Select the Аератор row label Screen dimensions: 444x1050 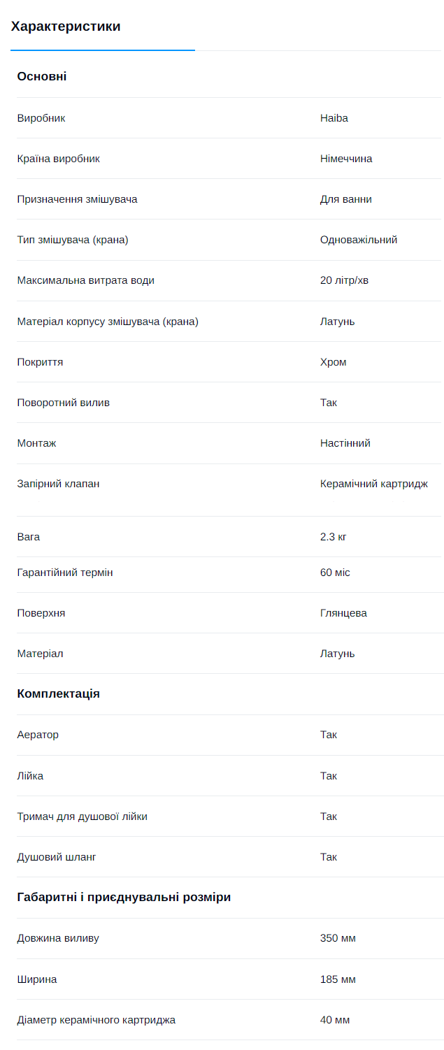38,735
